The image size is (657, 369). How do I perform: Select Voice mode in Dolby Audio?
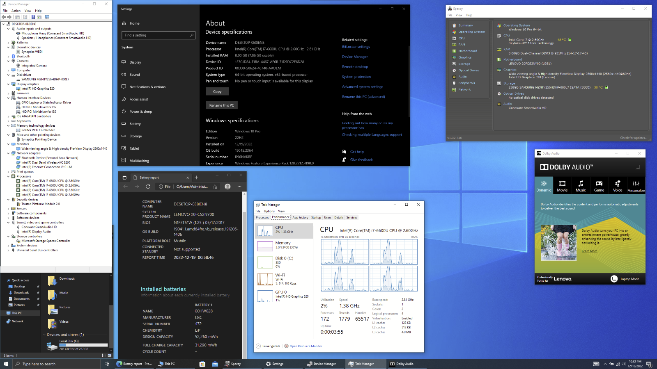(x=618, y=186)
